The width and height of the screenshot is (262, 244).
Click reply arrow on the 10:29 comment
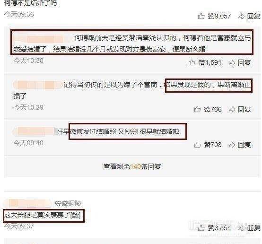pyautogui.click(x=232, y=110)
